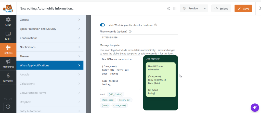The image size is (261, 113).
Task: Click the help question mark in header
Action: tap(169, 9)
